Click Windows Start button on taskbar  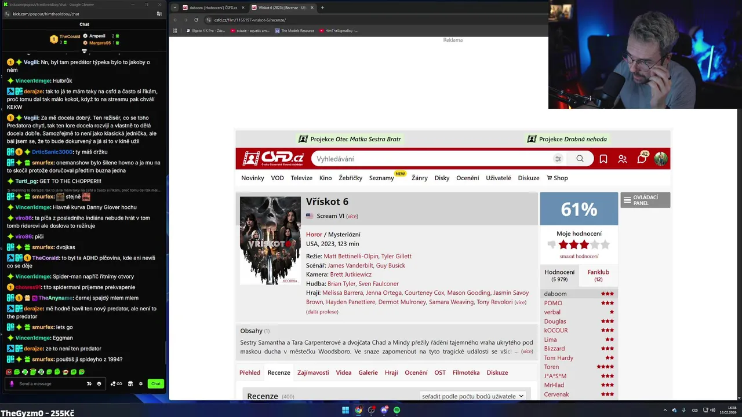(x=345, y=410)
